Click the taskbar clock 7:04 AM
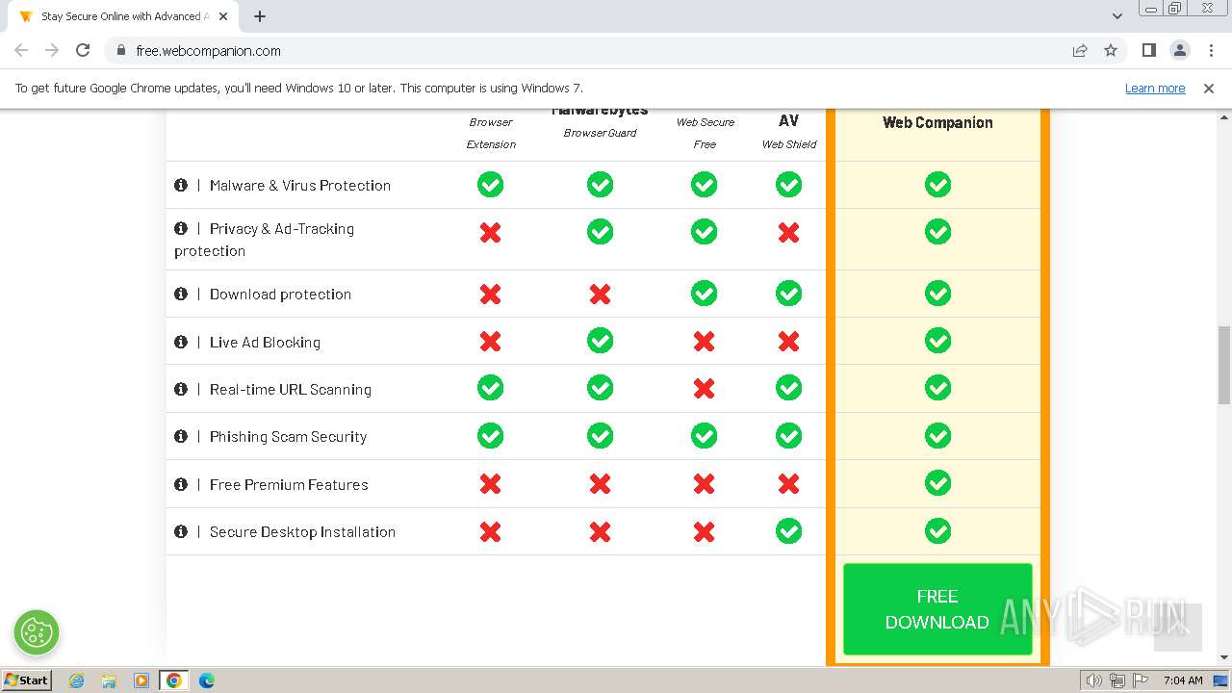1232x693 pixels. 1183,680
